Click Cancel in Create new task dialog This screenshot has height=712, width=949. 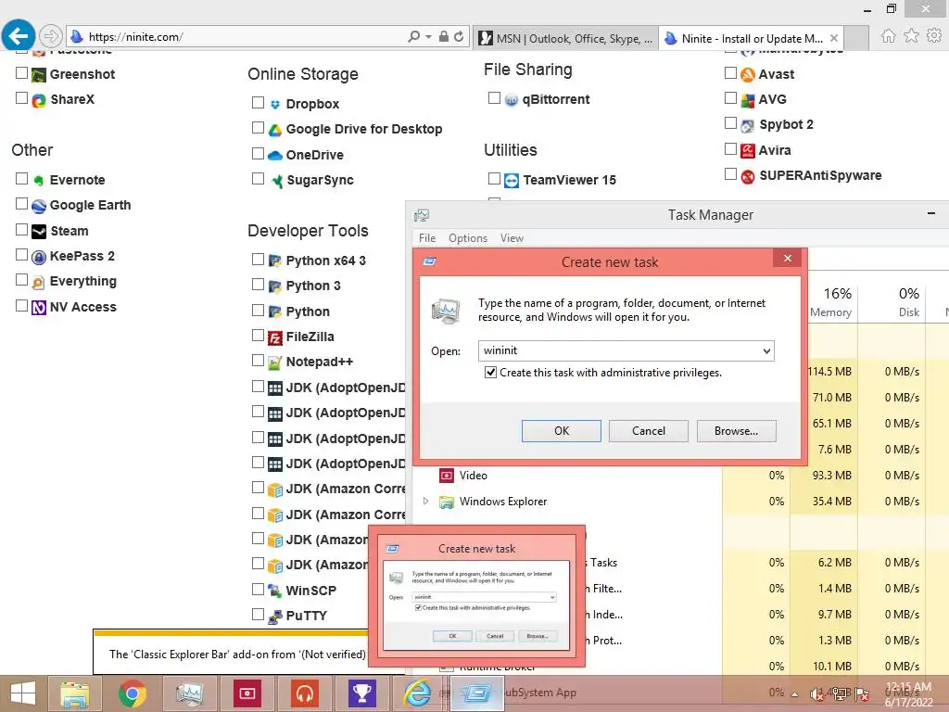point(648,431)
